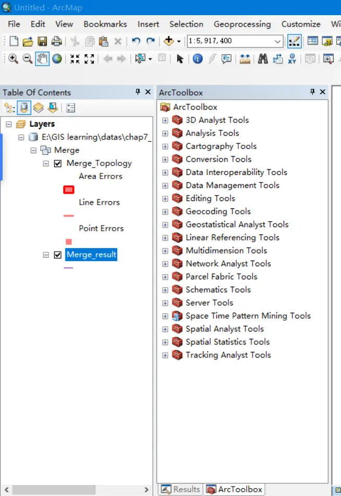Select the Zoom In tool
Image resolution: width=341 pixels, height=496 pixels.
point(13,58)
